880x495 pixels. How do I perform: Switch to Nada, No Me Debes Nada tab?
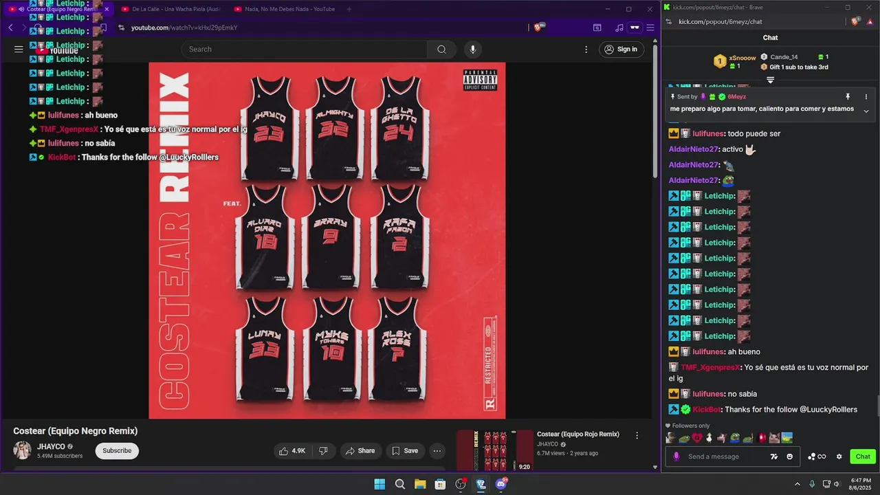tap(284, 10)
